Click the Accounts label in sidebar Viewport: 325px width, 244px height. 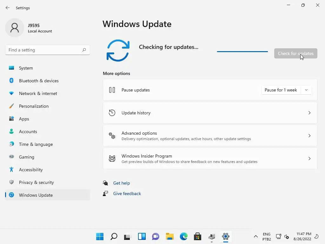[x=28, y=132]
